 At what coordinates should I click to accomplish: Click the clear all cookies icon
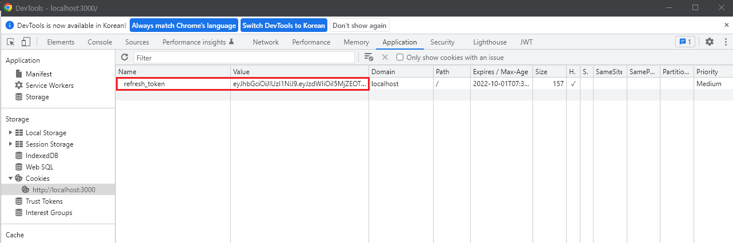pos(369,57)
